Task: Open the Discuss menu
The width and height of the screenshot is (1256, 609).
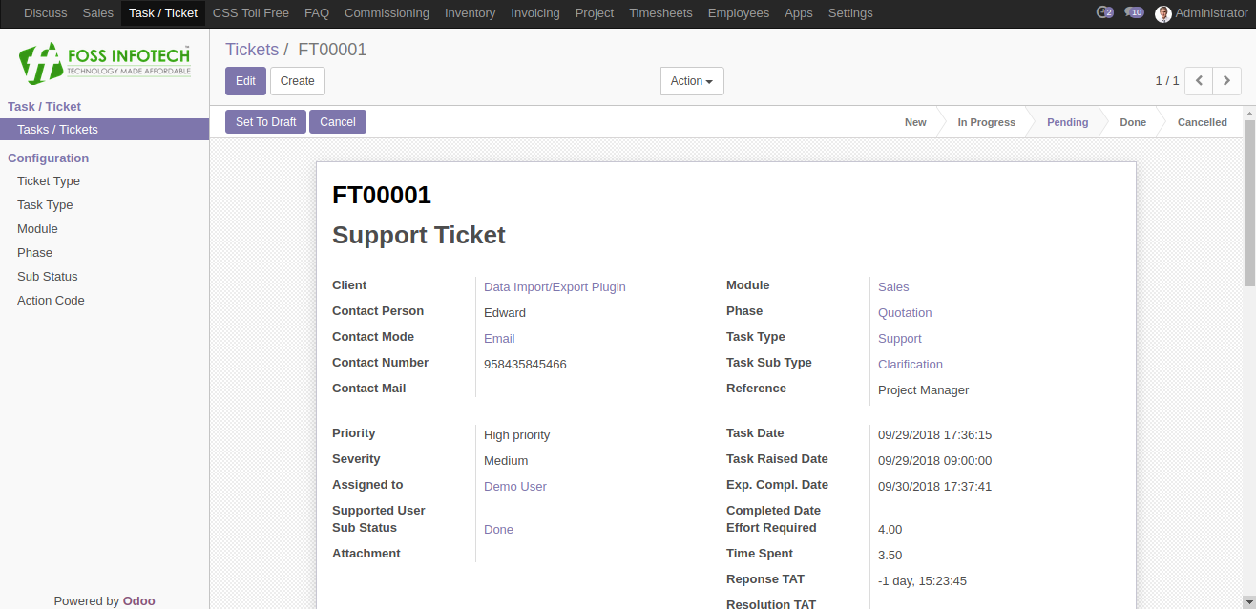Action: click(x=46, y=13)
